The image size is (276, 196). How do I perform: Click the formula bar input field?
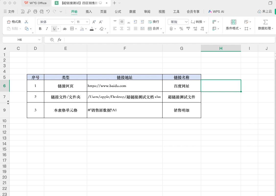click(169, 40)
